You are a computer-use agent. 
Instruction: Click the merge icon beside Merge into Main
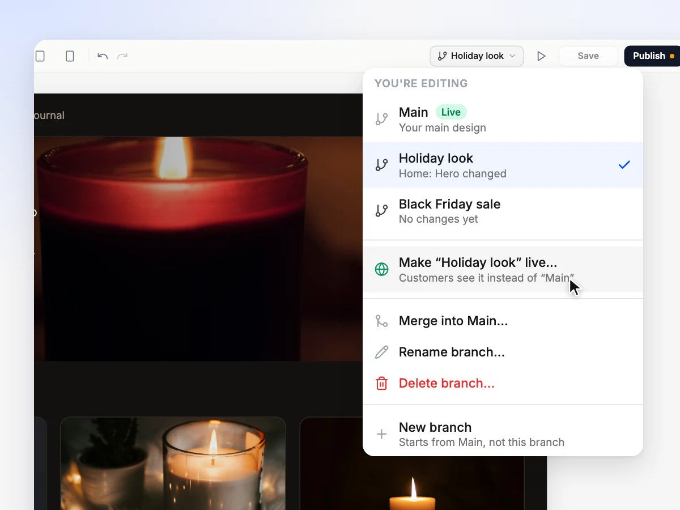click(x=382, y=321)
